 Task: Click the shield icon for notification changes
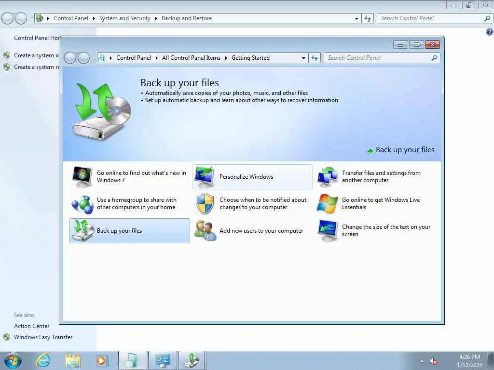(x=205, y=204)
